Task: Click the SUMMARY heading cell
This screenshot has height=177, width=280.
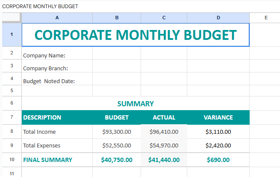Action: pyautogui.click(x=135, y=104)
